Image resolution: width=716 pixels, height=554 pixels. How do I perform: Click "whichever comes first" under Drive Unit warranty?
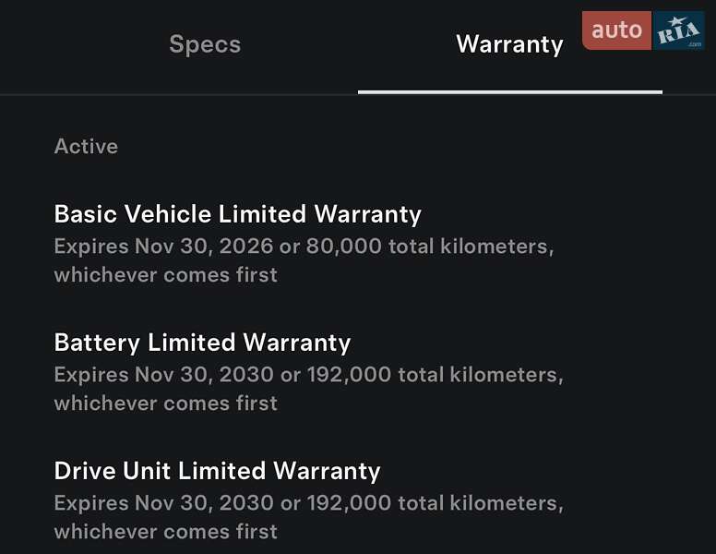165,531
